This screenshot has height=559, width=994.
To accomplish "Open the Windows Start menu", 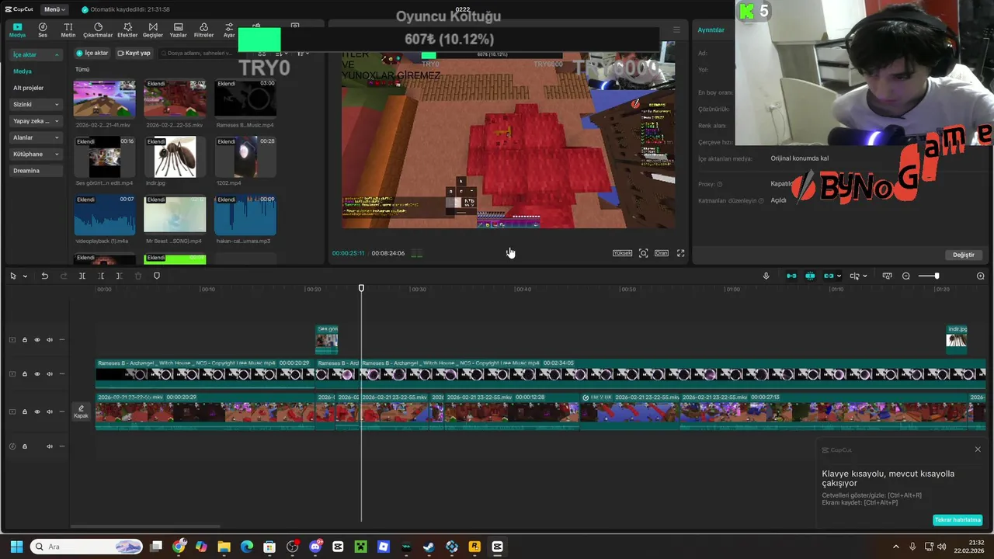I will pyautogui.click(x=16, y=547).
